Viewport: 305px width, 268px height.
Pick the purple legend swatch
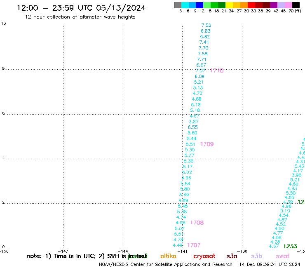click(274, 5)
